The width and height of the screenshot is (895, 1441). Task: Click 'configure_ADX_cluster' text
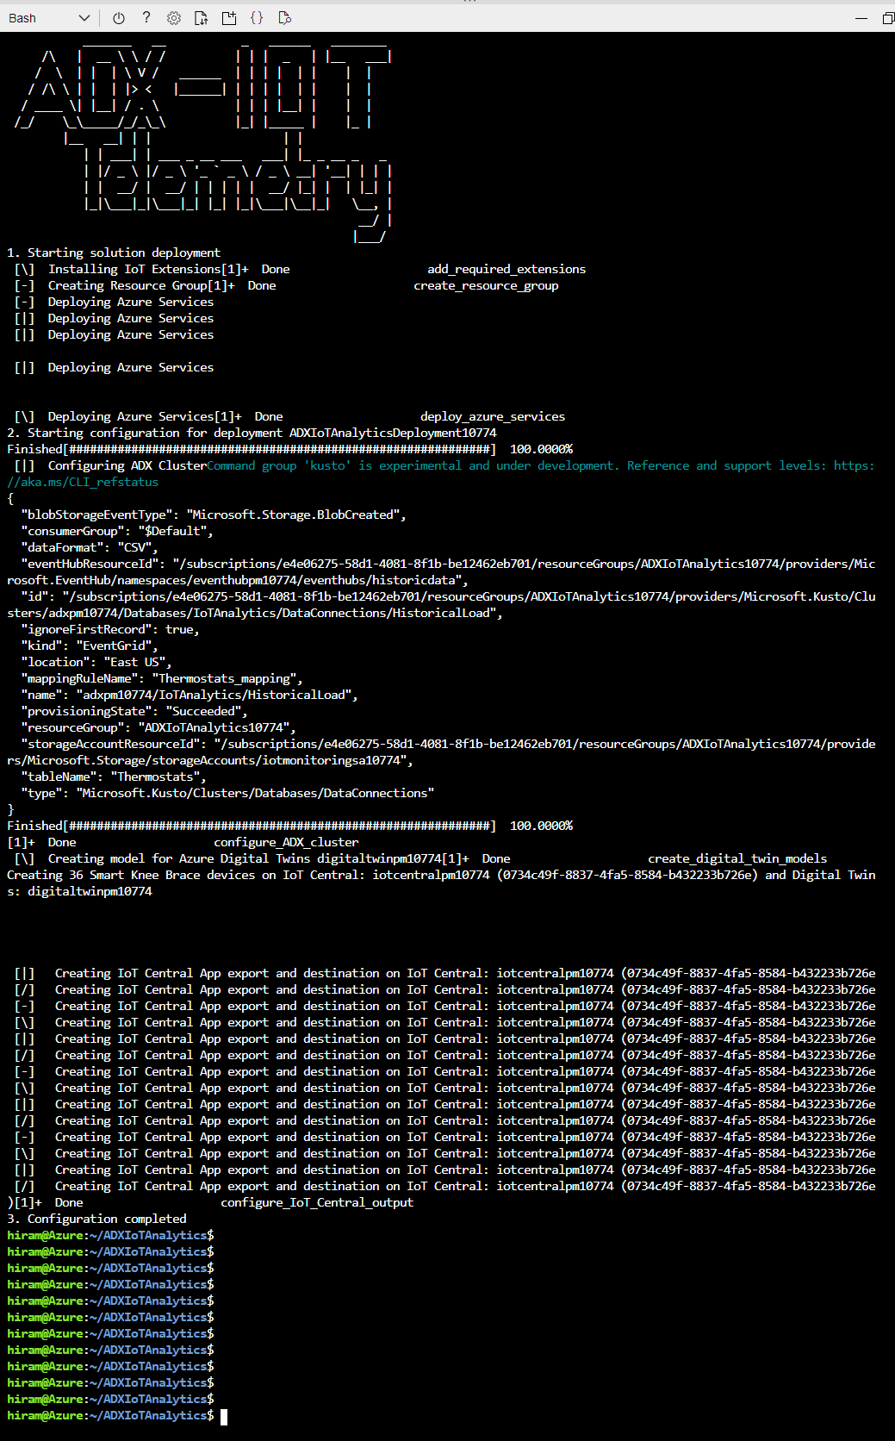[x=286, y=842]
